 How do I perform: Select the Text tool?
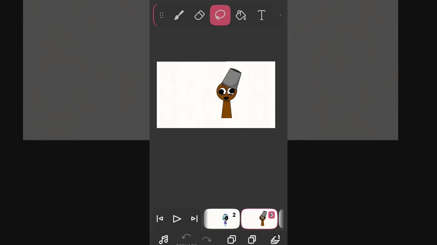pyautogui.click(x=262, y=15)
